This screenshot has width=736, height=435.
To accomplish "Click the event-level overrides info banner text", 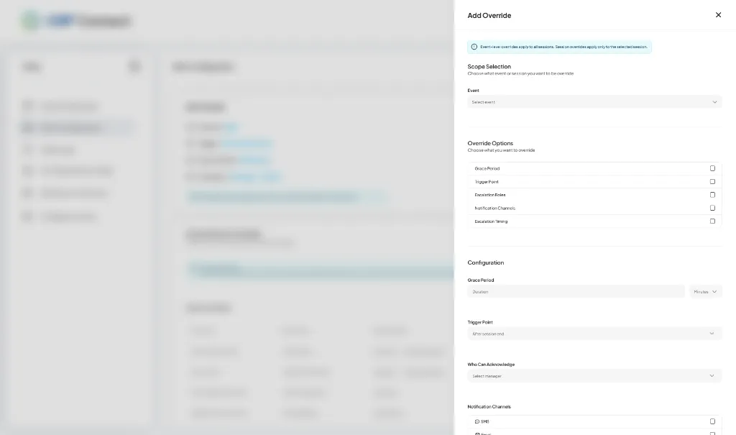I will 563,47.
